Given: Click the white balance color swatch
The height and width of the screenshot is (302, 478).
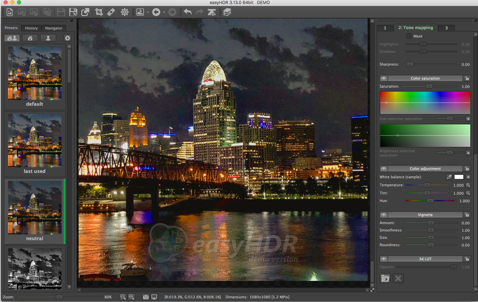Looking at the screenshot, I should pyautogui.click(x=459, y=177).
